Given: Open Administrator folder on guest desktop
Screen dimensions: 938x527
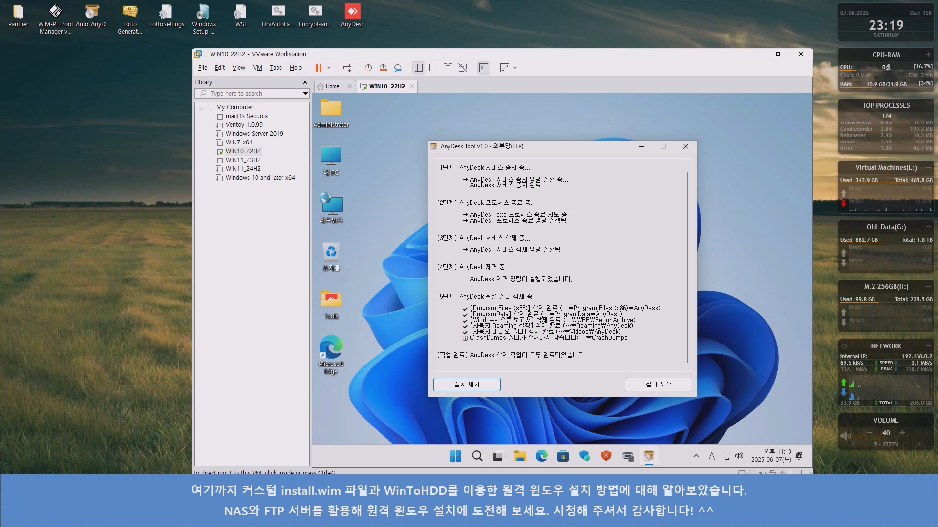Looking at the screenshot, I should pyautogui.click(x=331, y=113).
